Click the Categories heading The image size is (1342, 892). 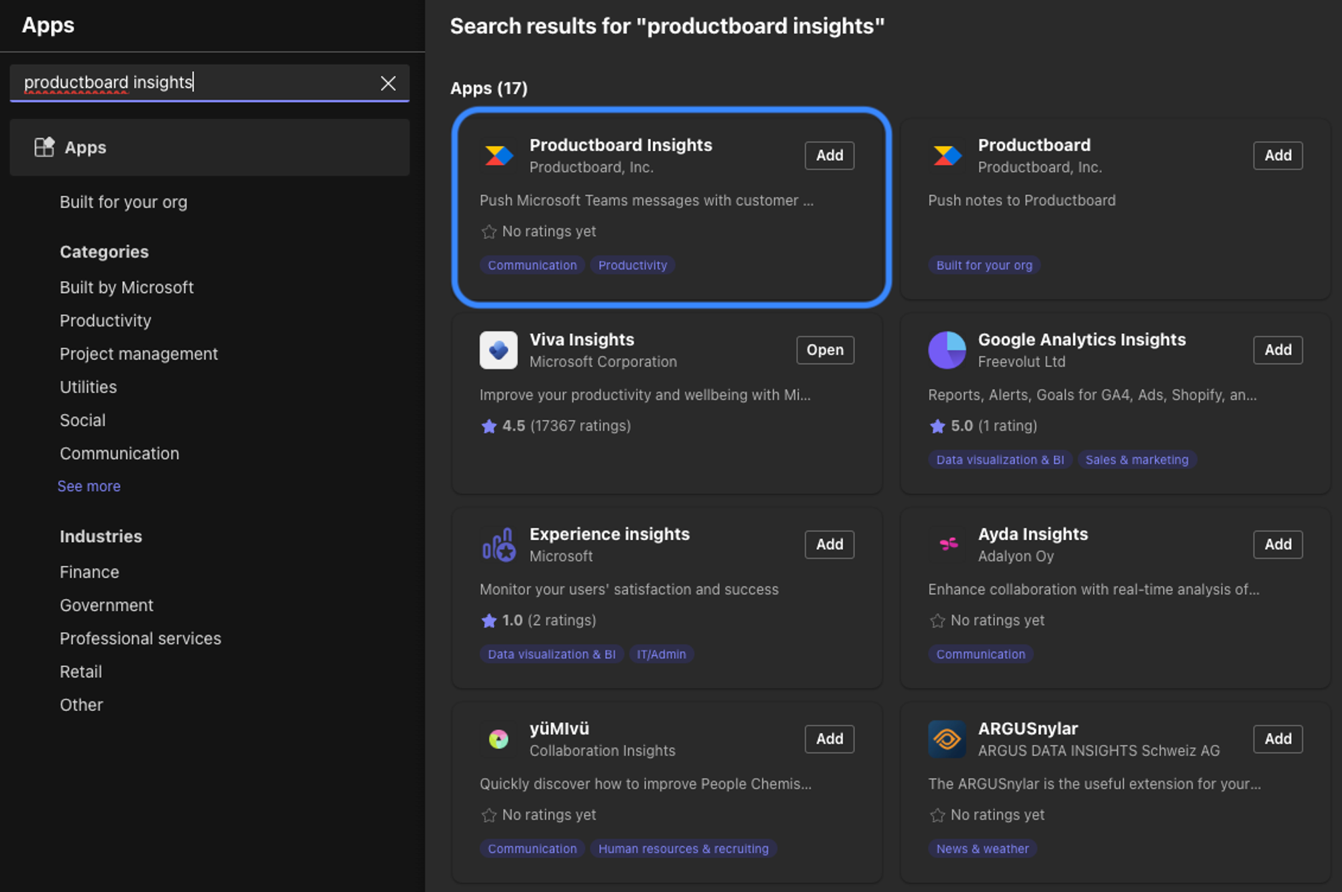point(104,252)
